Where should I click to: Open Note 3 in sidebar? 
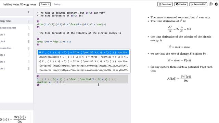2,55
